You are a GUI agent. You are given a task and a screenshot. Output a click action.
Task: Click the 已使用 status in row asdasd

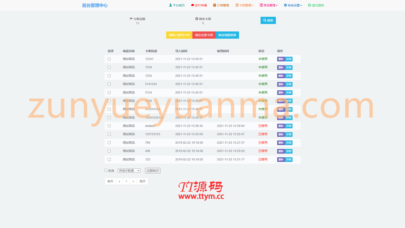pos(263,126)
